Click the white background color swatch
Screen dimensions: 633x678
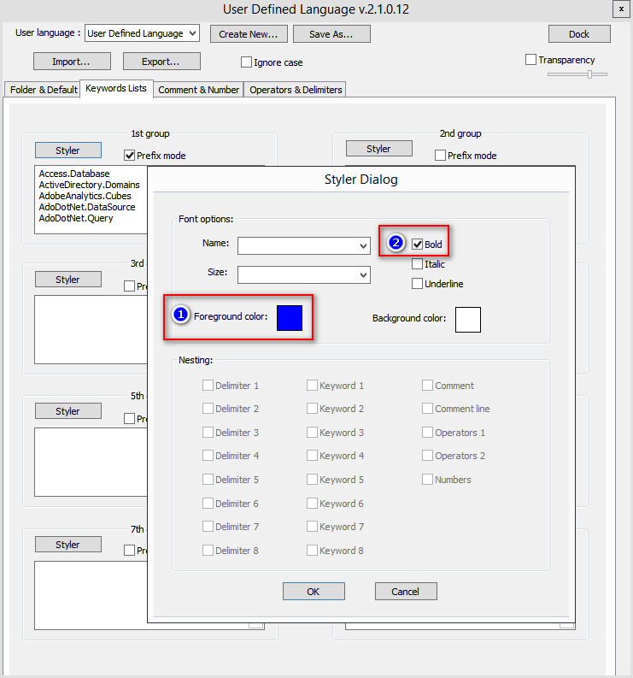[x=467, y=319]
